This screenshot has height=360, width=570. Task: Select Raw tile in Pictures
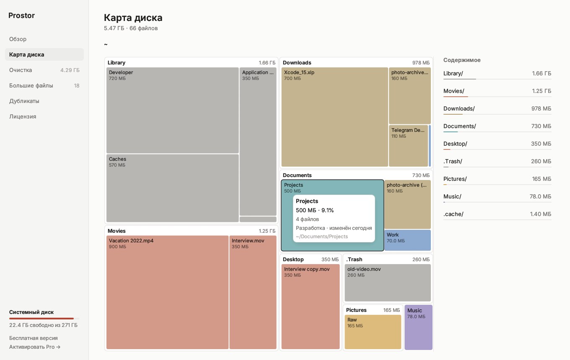[x=373, y=332]
